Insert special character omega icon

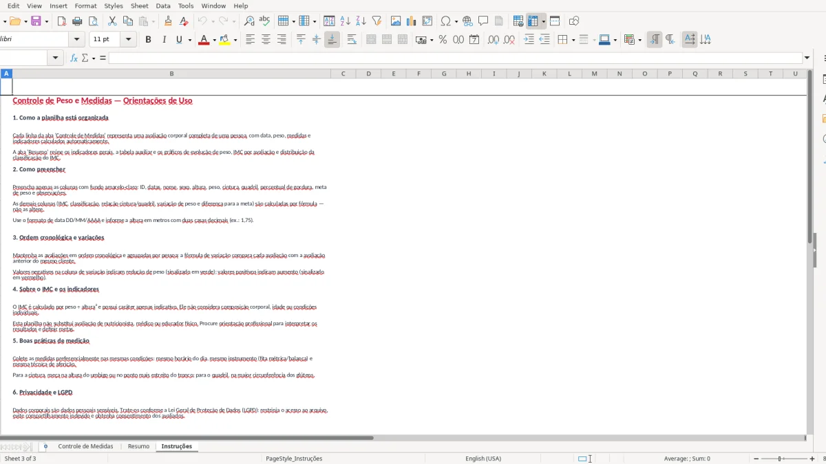(x=446, y=21)
